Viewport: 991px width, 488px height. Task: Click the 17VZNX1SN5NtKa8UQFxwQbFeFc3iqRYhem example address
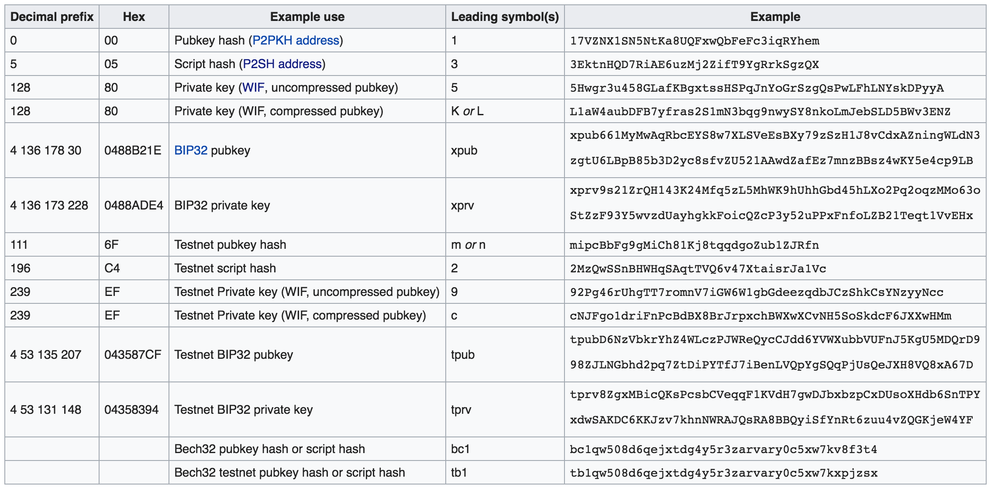(694, 41)
